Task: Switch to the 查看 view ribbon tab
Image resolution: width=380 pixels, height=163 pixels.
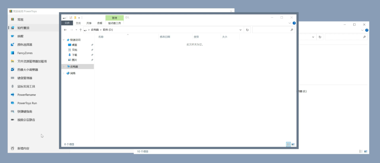Action: [x=100, y=23]
